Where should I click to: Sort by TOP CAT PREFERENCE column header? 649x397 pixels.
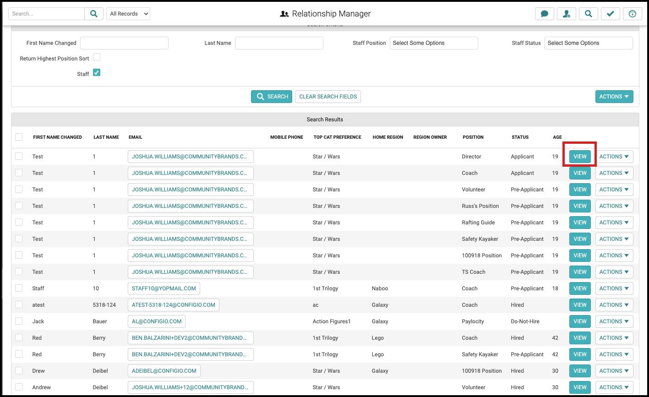[x=337, y=137]
